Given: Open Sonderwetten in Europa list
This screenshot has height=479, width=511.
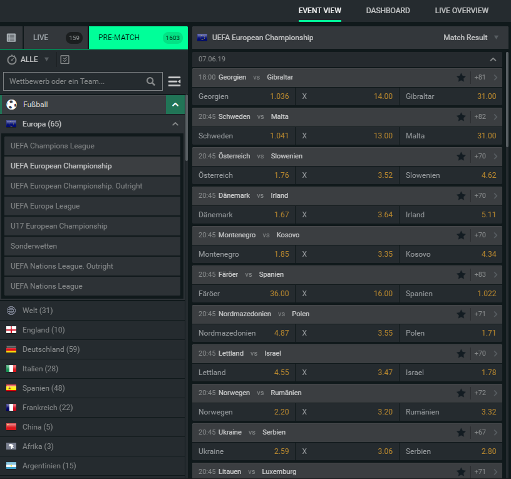Looking at the screenshot, I should 93,246.
